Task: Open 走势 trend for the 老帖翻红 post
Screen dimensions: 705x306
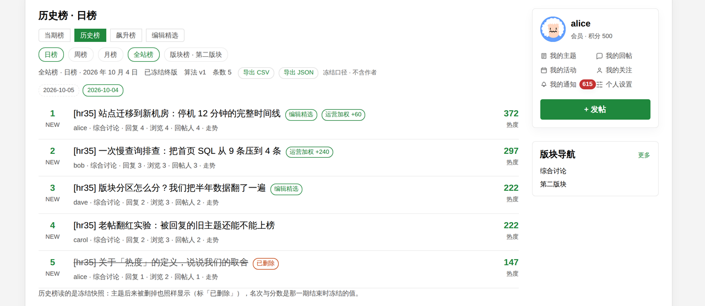Action: coord(213,240)
